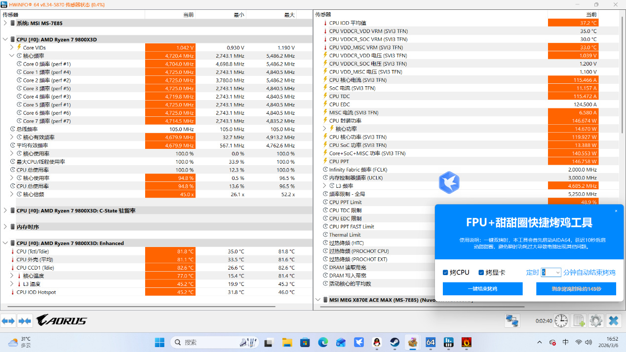Screen dimensions: 626x352
Task: Expand the 内存时序 section
Action: (5, 227)
